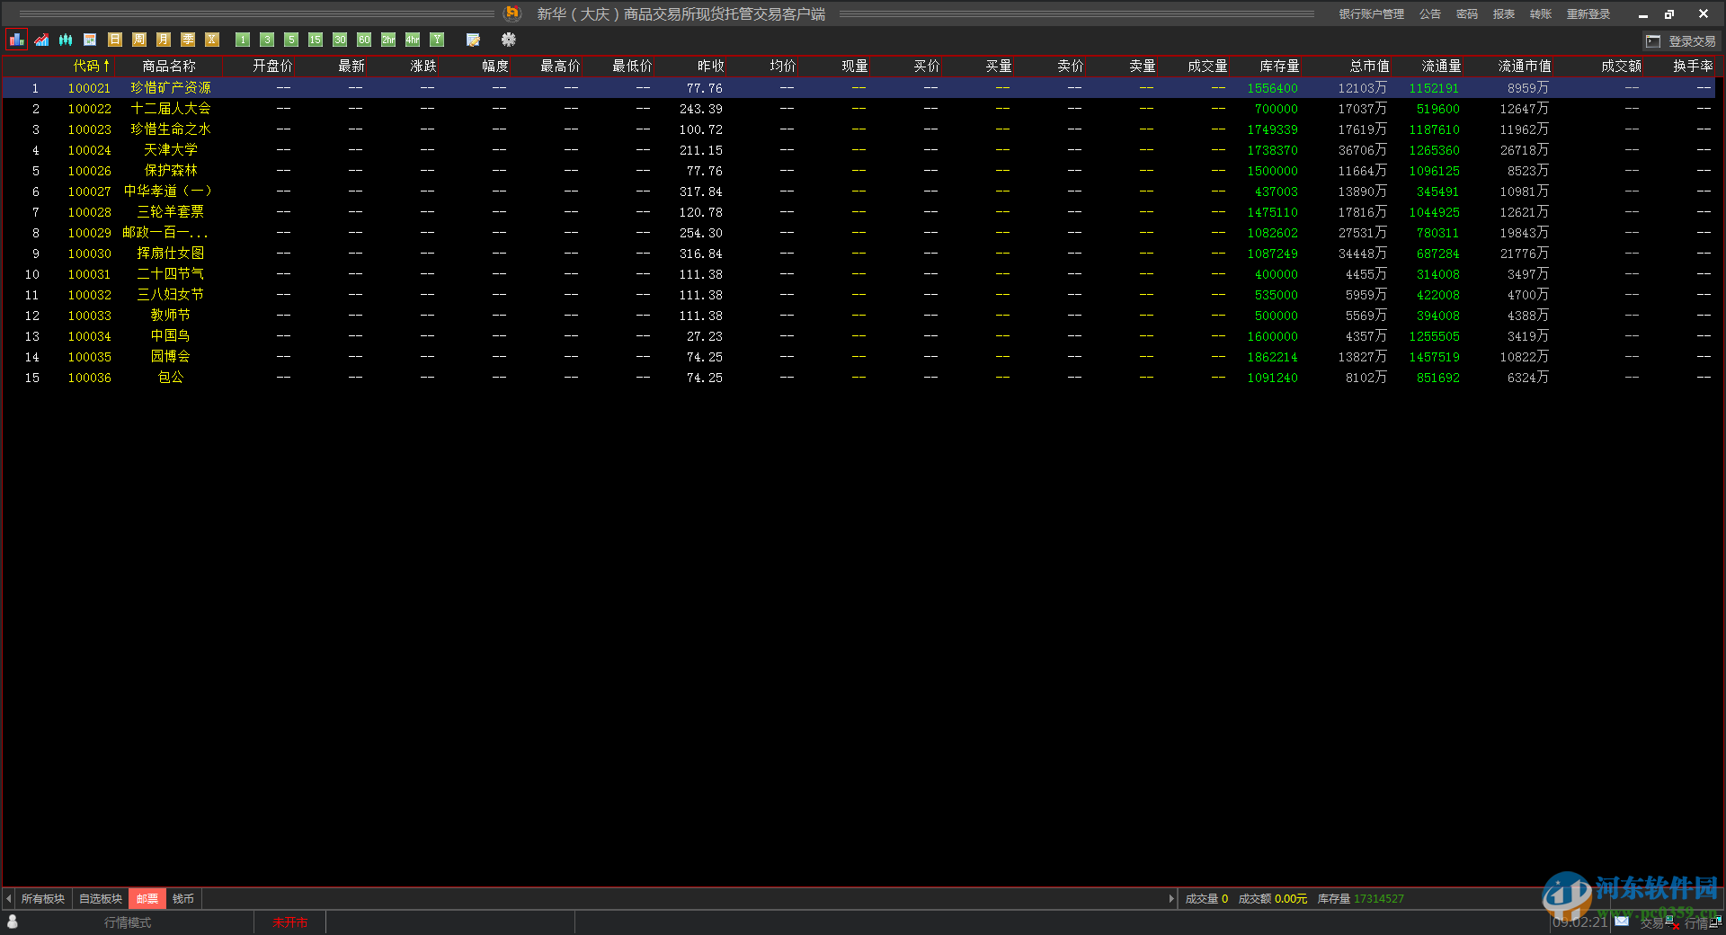The width and height of the screenshot is (1726, 935).
Task: Select the row 中国鸟
Action: pyautogui.click(x=859, y=336)
